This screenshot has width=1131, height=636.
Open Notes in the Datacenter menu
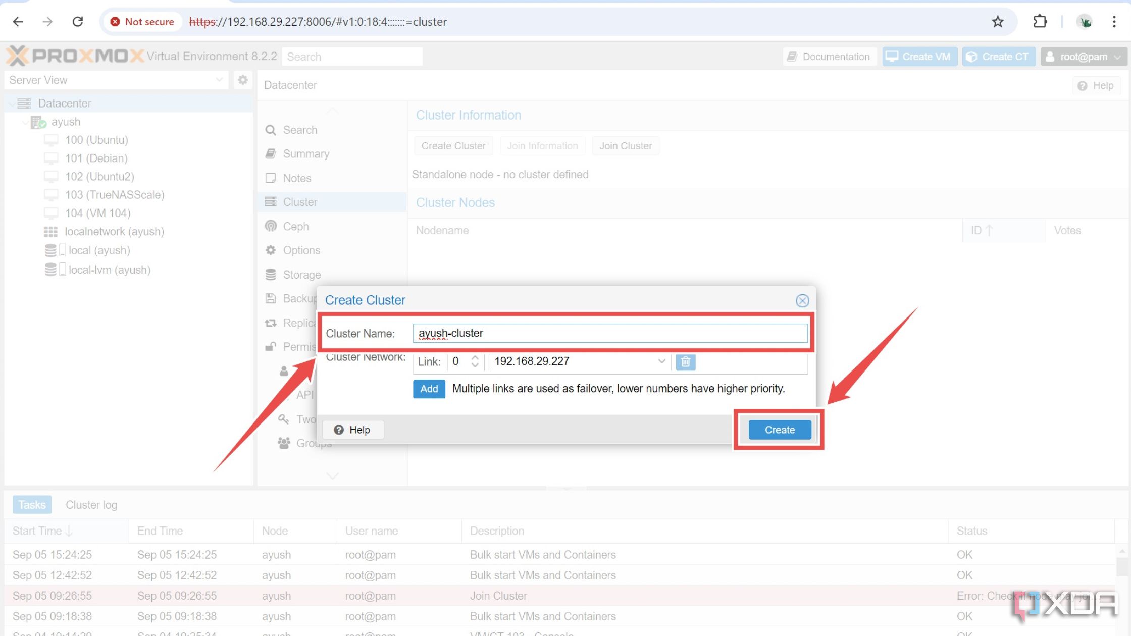297,178
